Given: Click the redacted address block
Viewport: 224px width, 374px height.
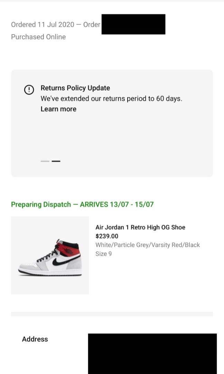Looking at the screenshot, I should (152, 354).
